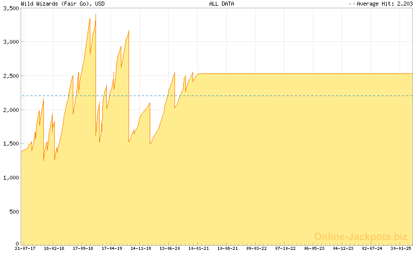Click the 10-01-21 date on the x-axis
The width and height of the screenshot is (413, 253).
tap(198, 248)
